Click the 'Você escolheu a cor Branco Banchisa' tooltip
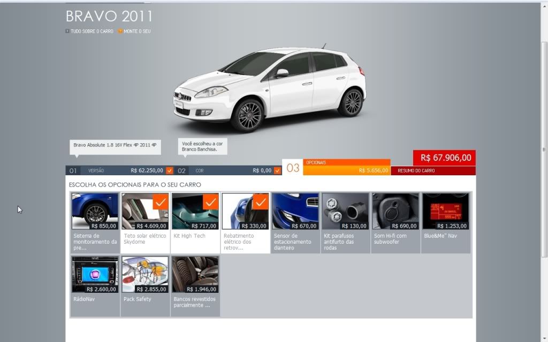The width and height of the screenshot is (548, 342). click(x=202, y=146)
